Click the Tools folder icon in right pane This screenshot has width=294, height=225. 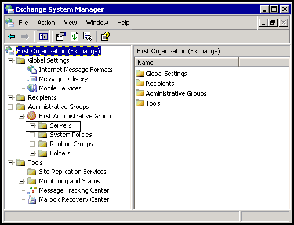coord(140,103)
